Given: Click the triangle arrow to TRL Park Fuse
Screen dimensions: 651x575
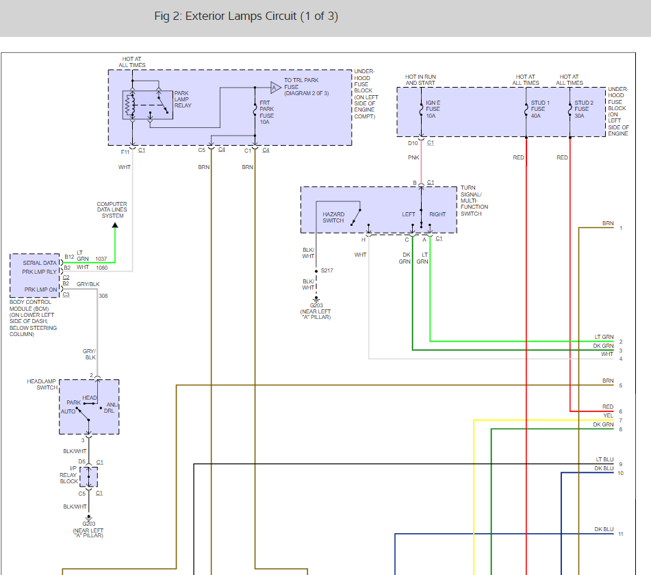Looking at the screenshot, I should pos(275,87).
